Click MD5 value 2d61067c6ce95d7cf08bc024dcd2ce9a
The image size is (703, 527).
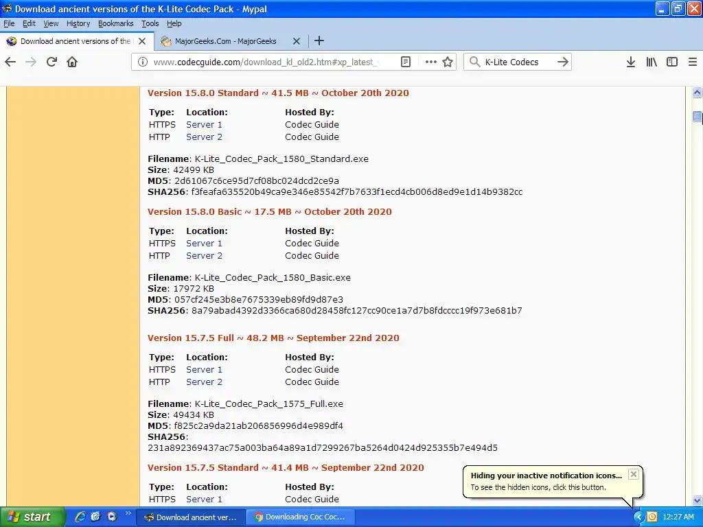click(x=257, y=181)
